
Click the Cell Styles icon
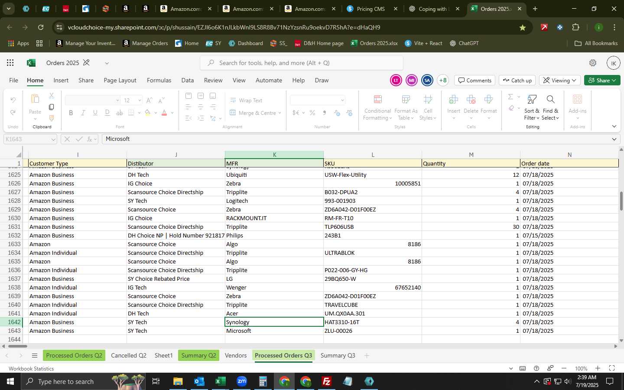pos(428,100)
